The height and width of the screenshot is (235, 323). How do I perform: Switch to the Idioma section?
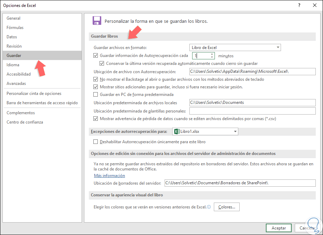(x=42, y=65)
